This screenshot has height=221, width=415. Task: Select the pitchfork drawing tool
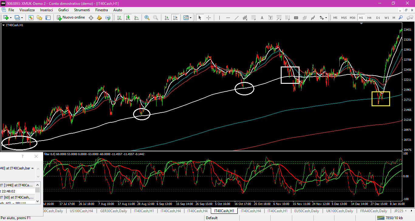point(313,18)
